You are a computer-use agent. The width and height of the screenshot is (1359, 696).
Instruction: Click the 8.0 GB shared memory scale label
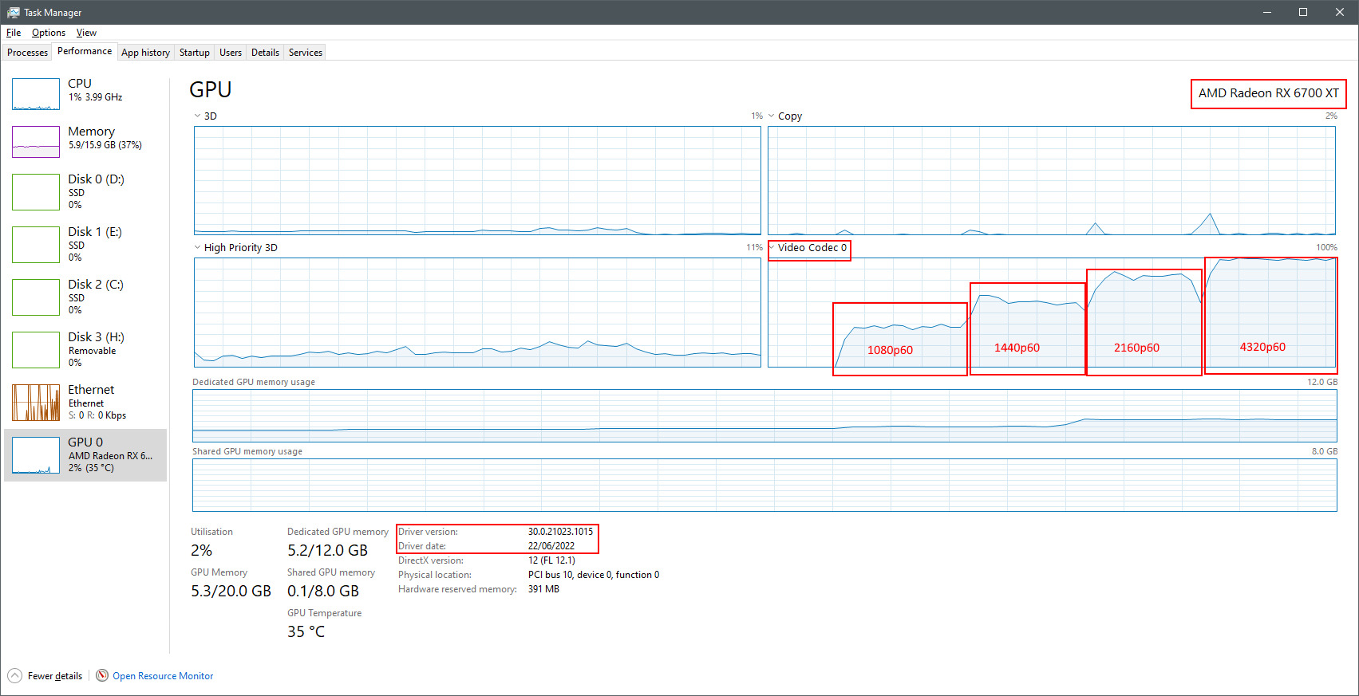click(1325, 451)
